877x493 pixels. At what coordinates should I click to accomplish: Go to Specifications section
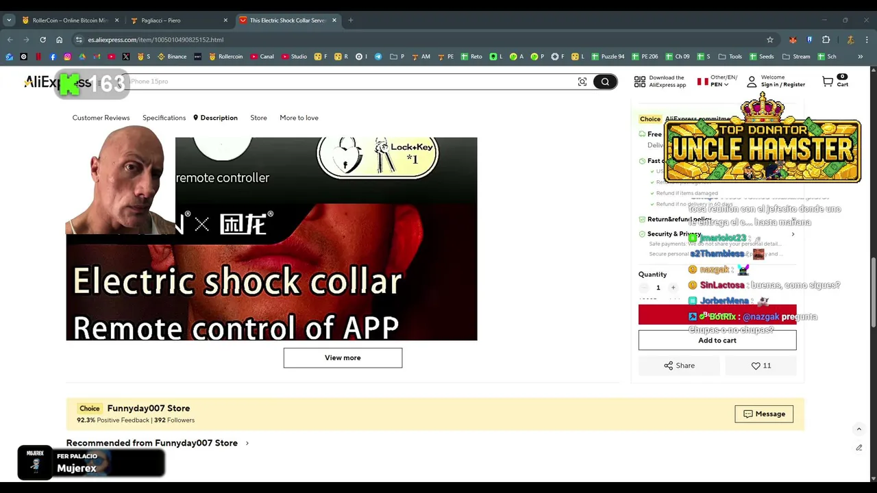pyautogui.click(x=164, y=118)
